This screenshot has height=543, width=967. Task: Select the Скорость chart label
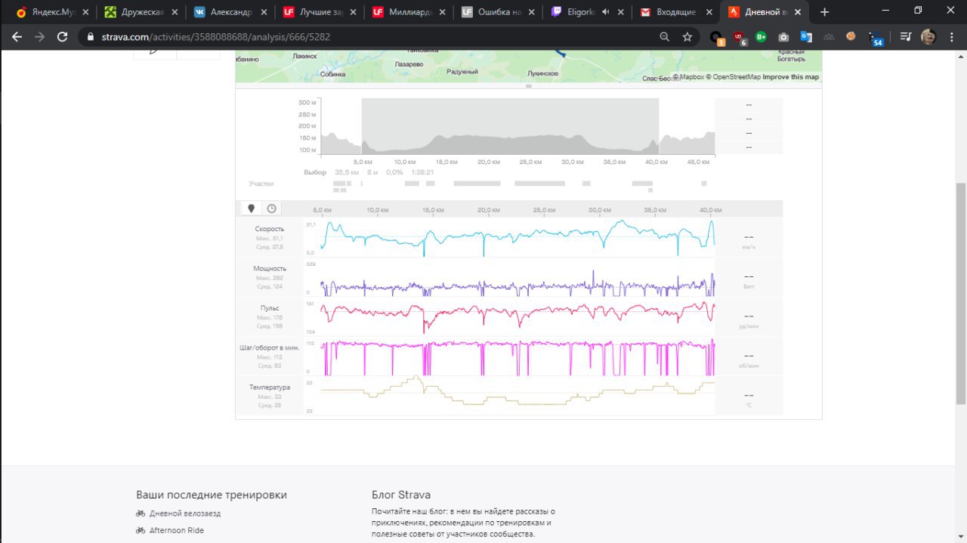pos(270,229)
